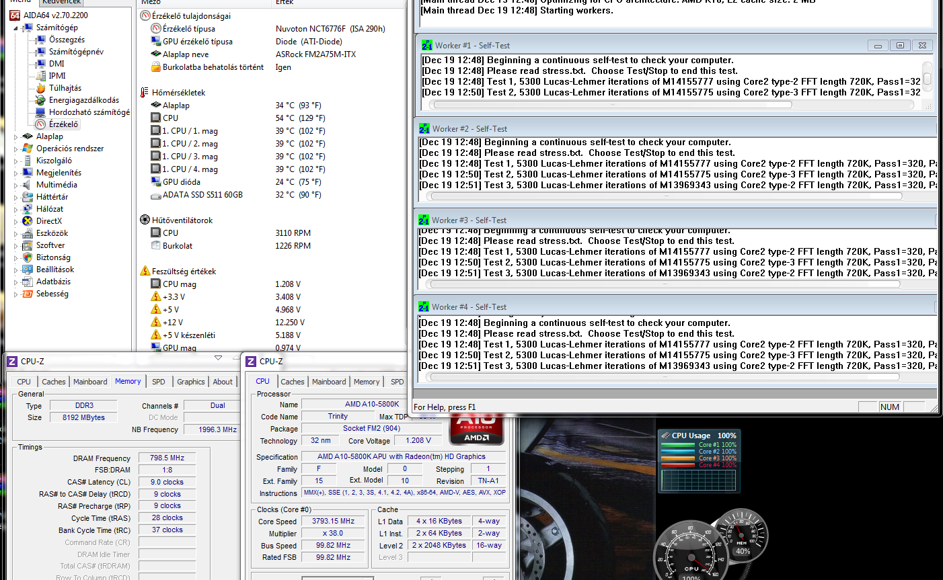Collapse the Számítógép tree node
This screenshot has width=943, height=580.
coord(16,28)
